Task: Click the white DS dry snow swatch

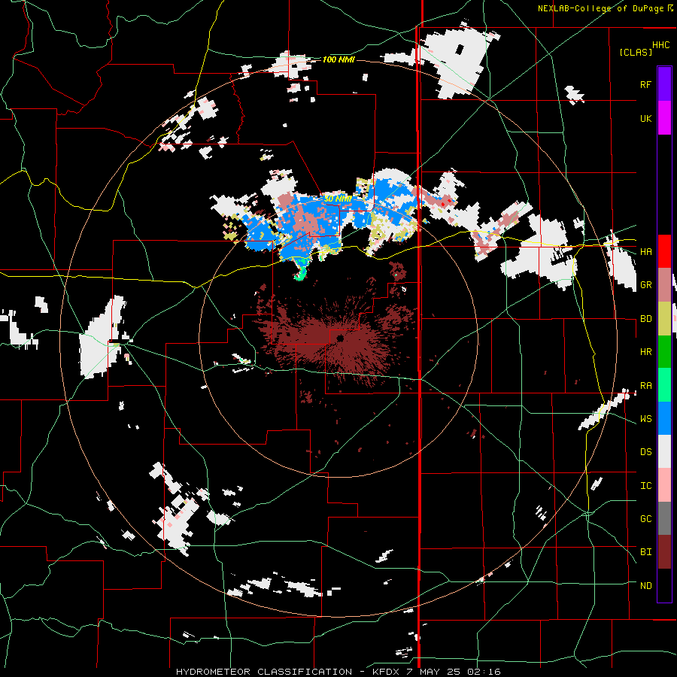Action: point(664,451)
